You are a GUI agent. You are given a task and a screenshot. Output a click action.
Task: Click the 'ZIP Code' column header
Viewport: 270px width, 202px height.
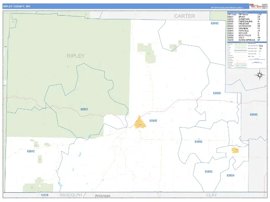[232, 15]
